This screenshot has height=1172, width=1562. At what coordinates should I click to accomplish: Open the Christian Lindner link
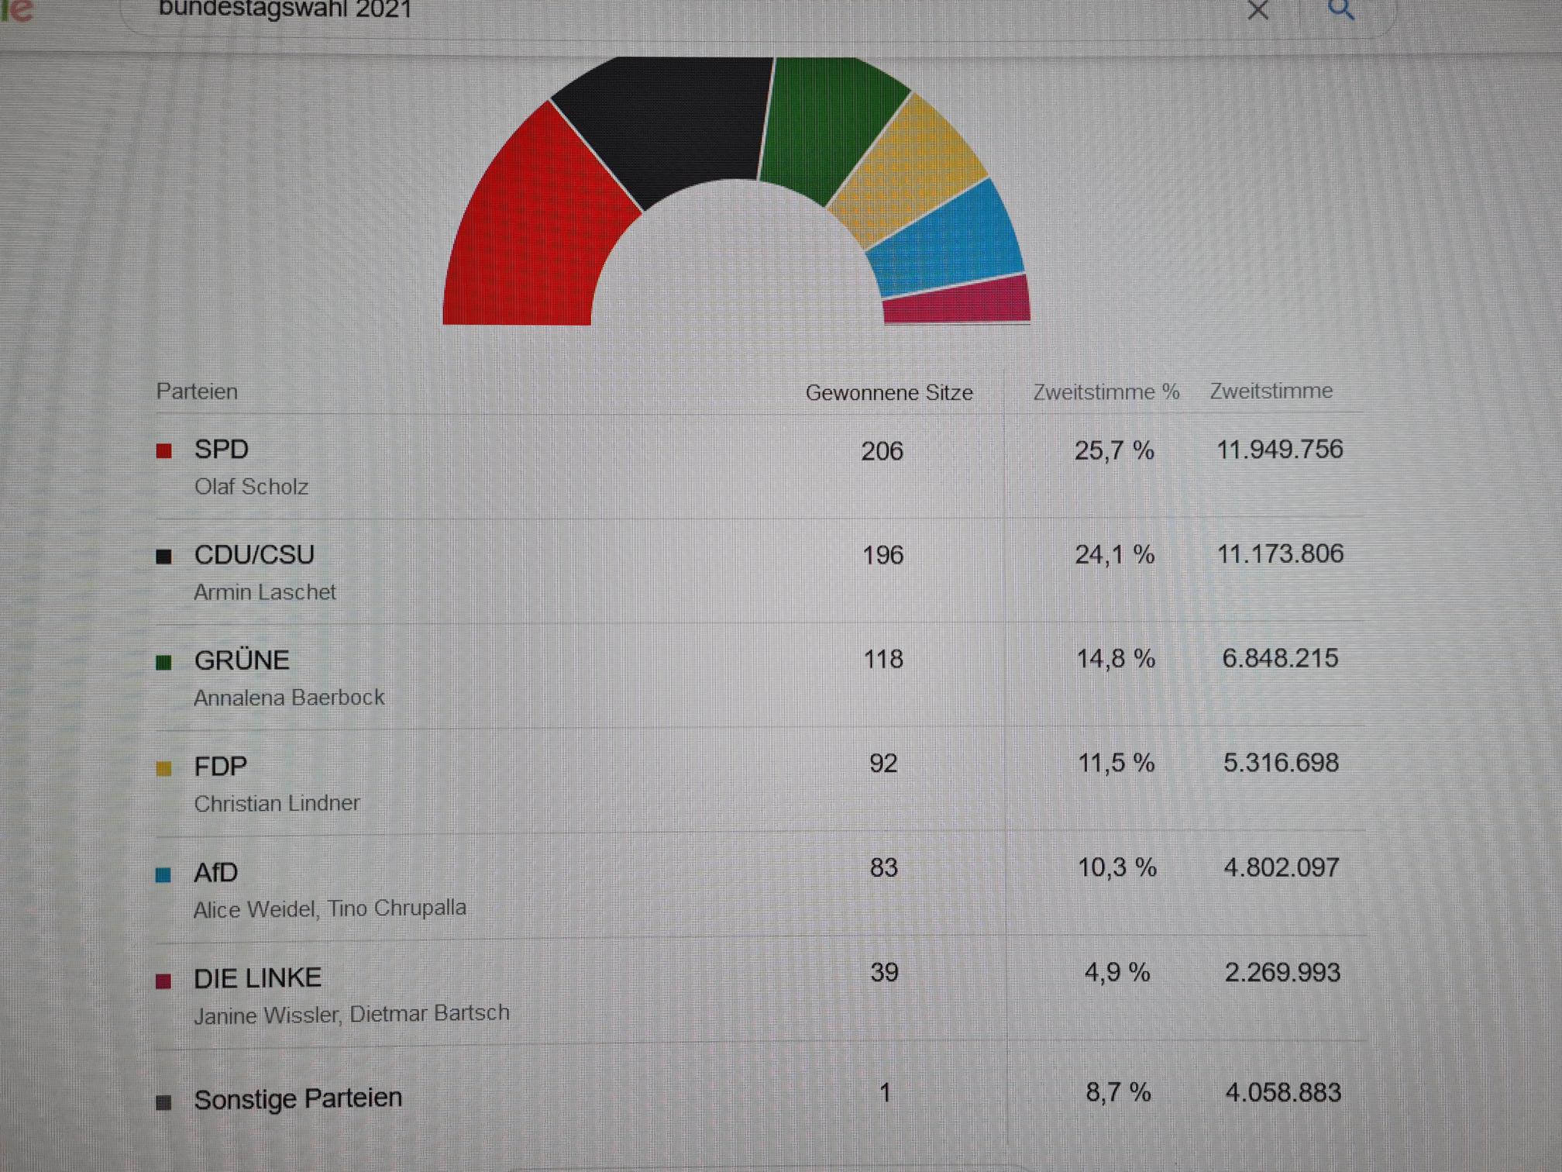click(277, 803)
